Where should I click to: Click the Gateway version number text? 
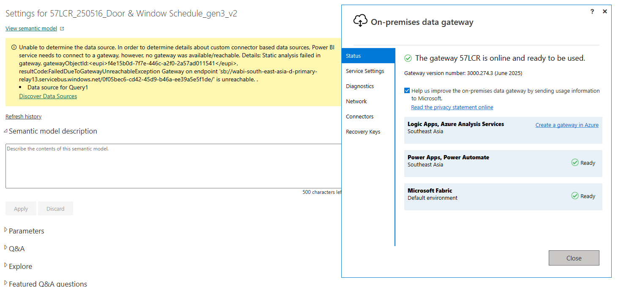point(463,73)
